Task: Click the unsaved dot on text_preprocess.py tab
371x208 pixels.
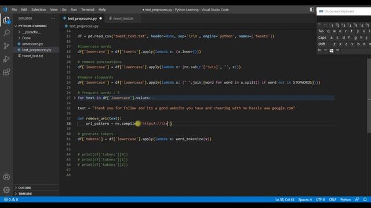Action: tap(100, 18)
